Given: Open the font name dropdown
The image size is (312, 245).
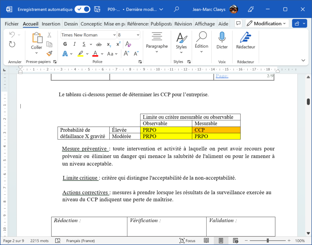Looking at the screenshot, I should (115, 35).
